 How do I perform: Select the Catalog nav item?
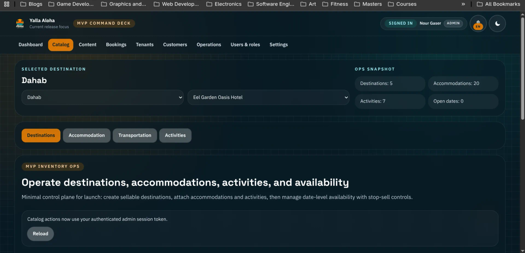click(x=61, y=45)
